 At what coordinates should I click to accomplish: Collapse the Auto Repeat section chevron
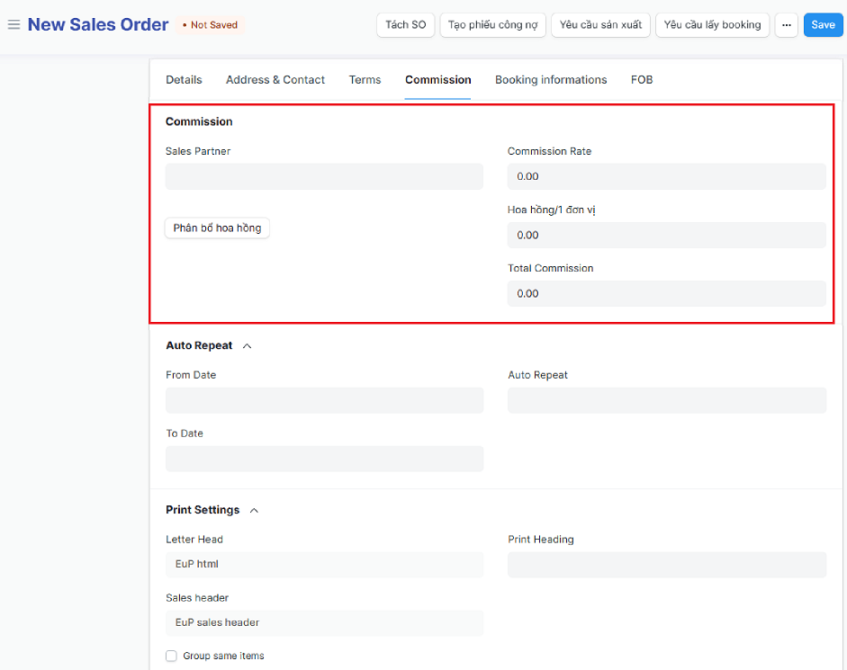[248, 346]
